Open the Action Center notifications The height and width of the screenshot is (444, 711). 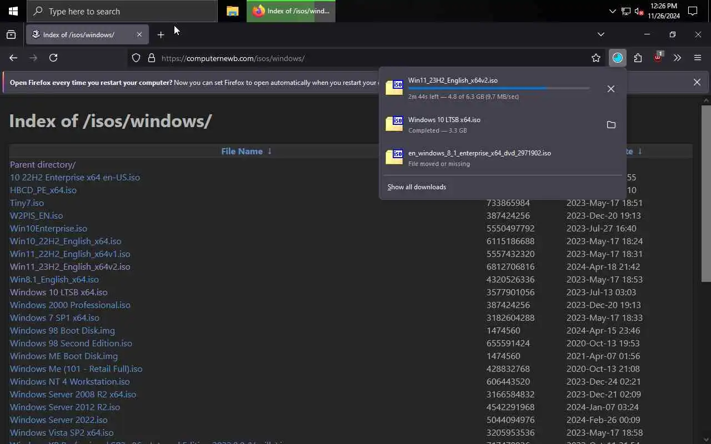click(x=693, y=11)
